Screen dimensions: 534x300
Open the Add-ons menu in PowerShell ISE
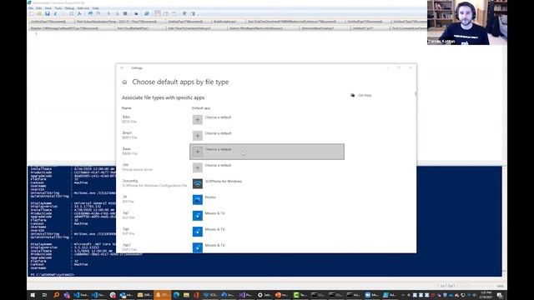click(83, 7)
